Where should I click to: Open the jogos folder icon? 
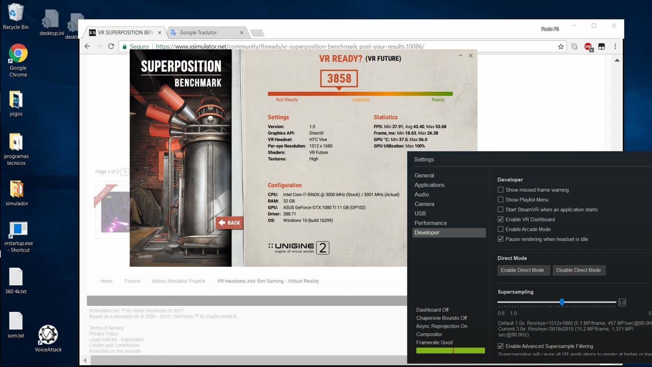[16, 103]
